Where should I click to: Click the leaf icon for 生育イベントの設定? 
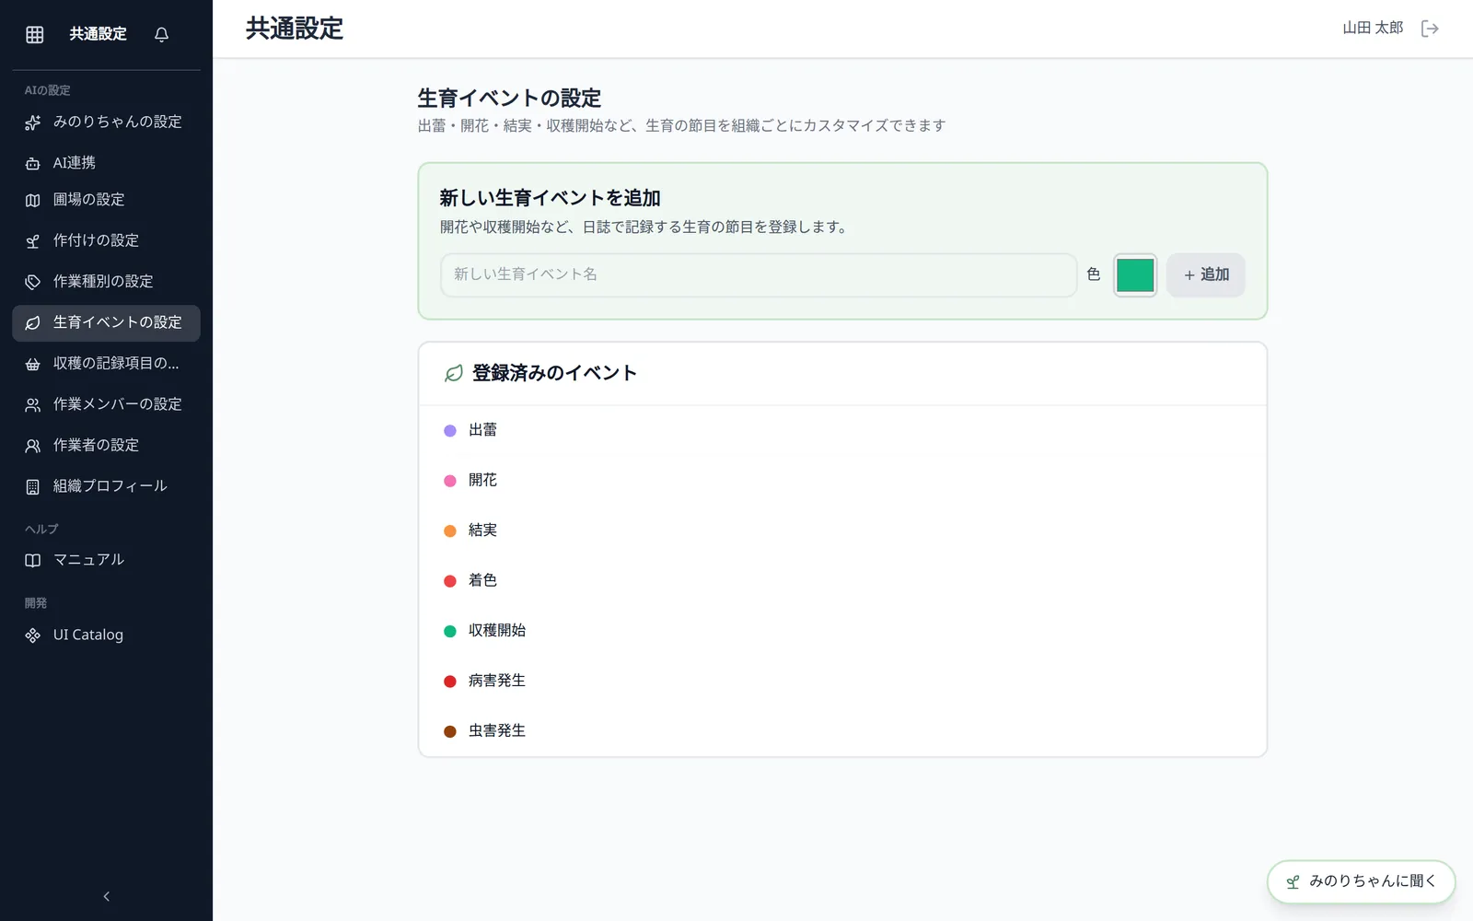coord(33,323)
